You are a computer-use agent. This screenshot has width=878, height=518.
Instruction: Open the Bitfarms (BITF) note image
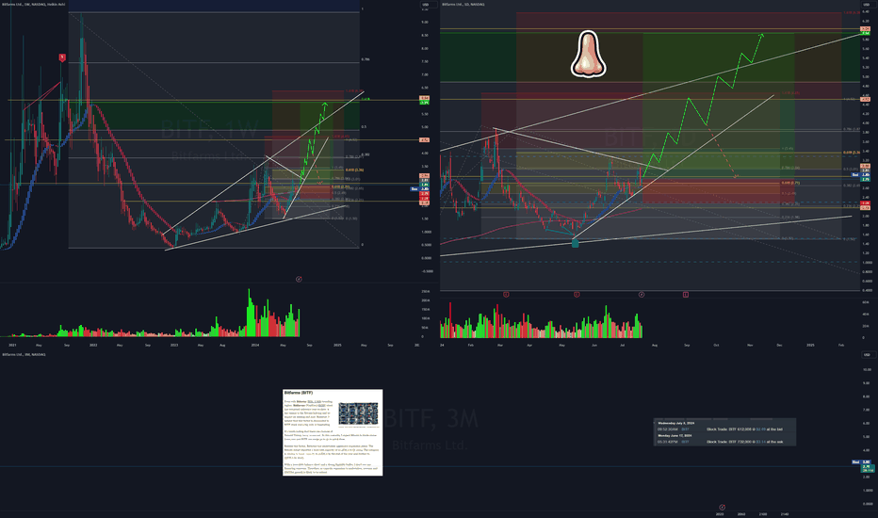pyautogui.click(x=333, y=432)
